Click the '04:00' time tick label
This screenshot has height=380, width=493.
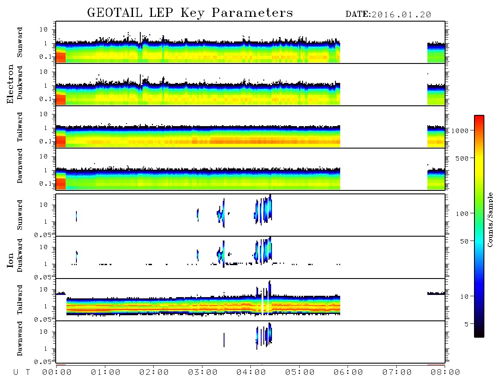[x=251, y=373]
